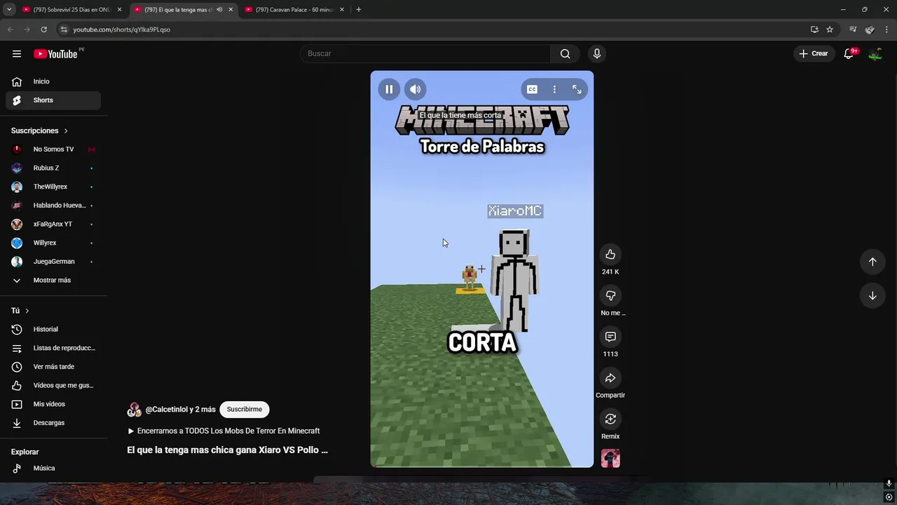Open Hablando Hueva... subscription

(53, 206)
